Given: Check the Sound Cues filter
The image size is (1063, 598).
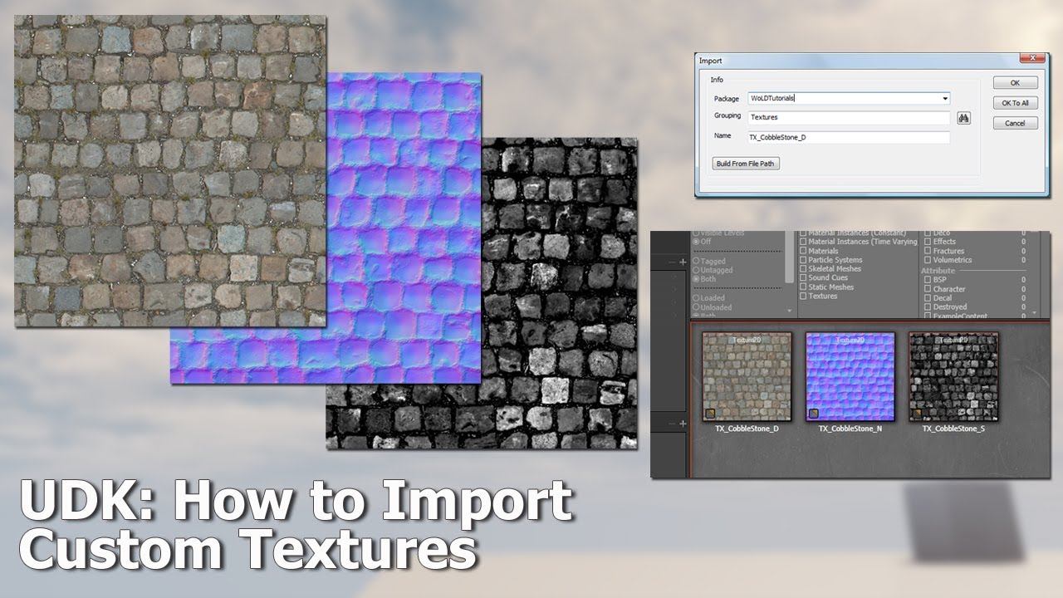Looking at the screenshot, I should click(x=803, y=278).
